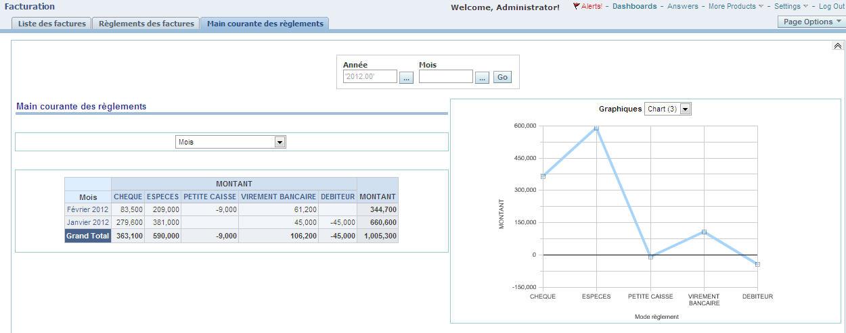The width and height of the screenshot is (846, 333).
Task: Click the Mois prompt input field
Action: tap(445, 76)
